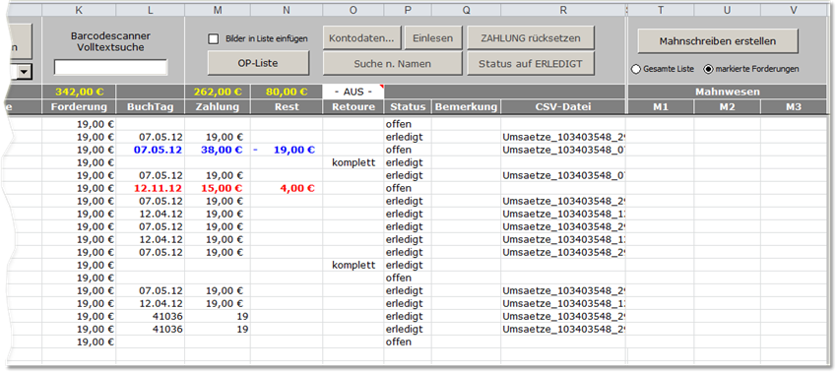Select column header O
Viewport: 837px width, 373px height.
[x=354, y=10]
